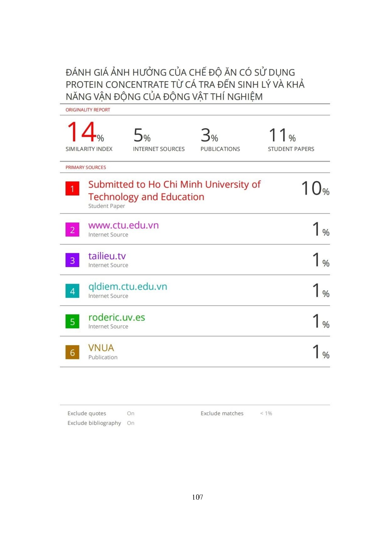The width and height of the screenshot is (377, 533).
Task: Open the roderic.uv.es source link
Action: click(117, 317)
